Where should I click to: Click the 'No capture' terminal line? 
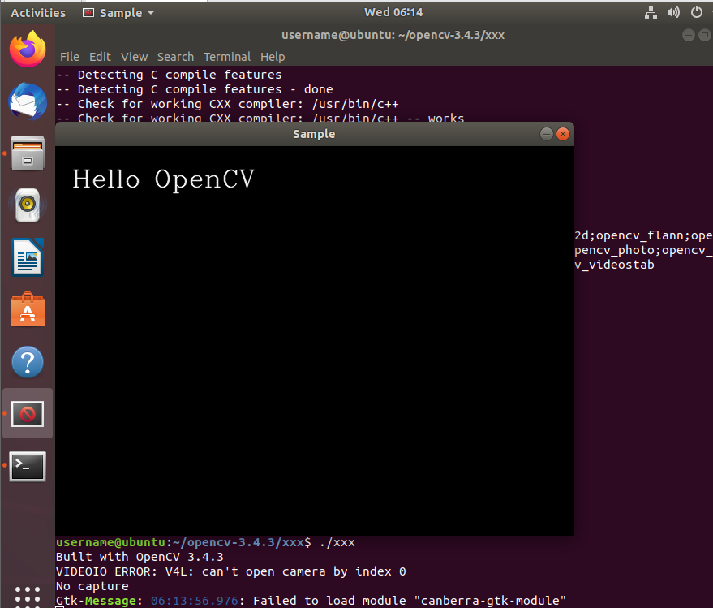92,586
